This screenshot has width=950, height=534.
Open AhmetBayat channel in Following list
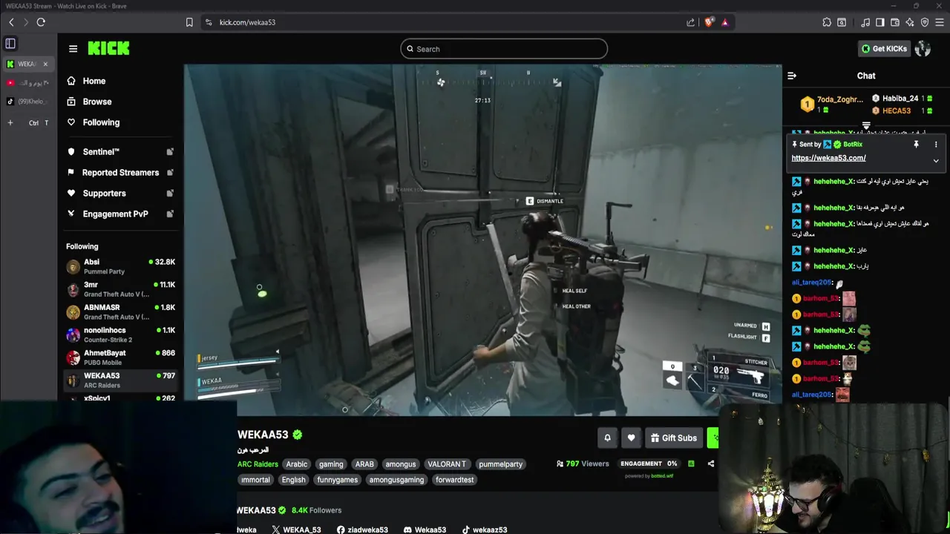point(120,357)
